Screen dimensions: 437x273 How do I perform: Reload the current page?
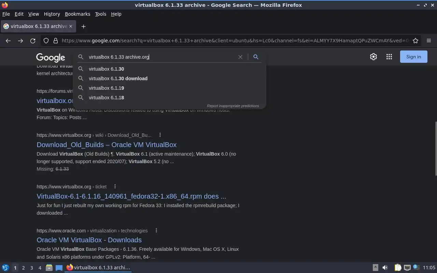point(33,41)
